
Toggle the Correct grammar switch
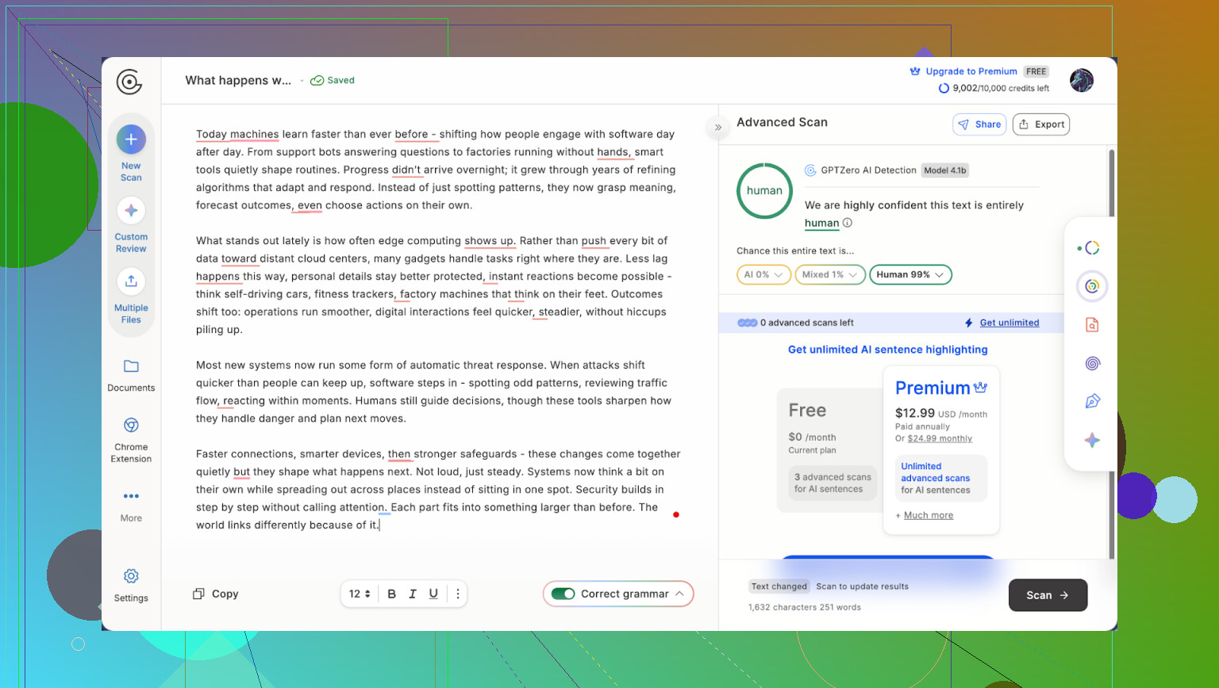pyautogui.click(x=563, y=594)
